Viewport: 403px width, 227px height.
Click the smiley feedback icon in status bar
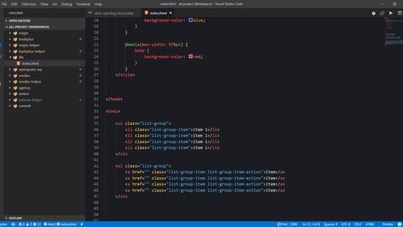pos(400,224)
